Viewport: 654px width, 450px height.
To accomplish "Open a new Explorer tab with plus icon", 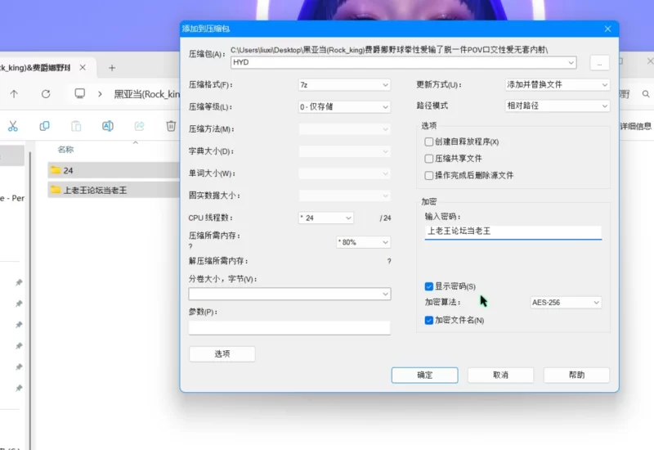I will [x=112, y=67].
